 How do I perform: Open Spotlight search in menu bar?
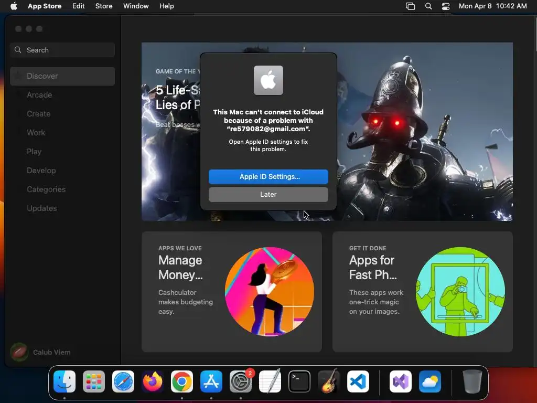pyautogui.click(x=428, y=6)
